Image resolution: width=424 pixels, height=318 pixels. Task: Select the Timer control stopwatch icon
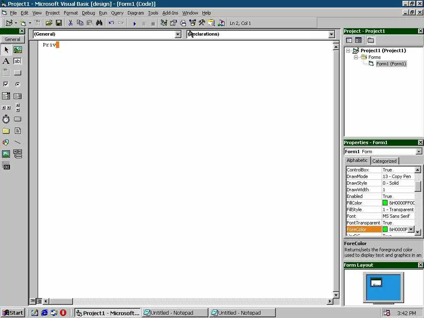tap(6, 119)
